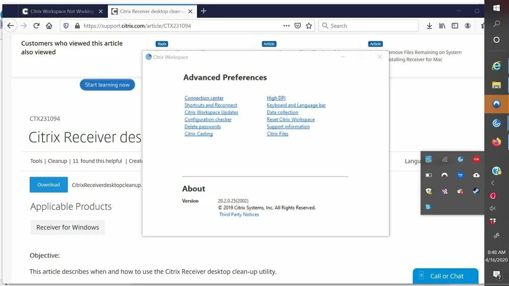Click OneDrive cloud error tray icon
Screen dimensions: 509x286
[460, 191]
